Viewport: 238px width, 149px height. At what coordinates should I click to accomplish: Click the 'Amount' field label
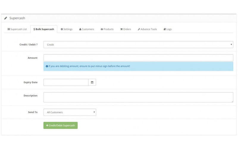click(x=32, y=58)
